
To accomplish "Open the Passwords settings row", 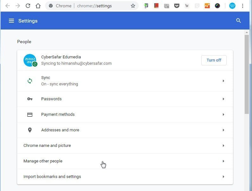I will [125, 99].
